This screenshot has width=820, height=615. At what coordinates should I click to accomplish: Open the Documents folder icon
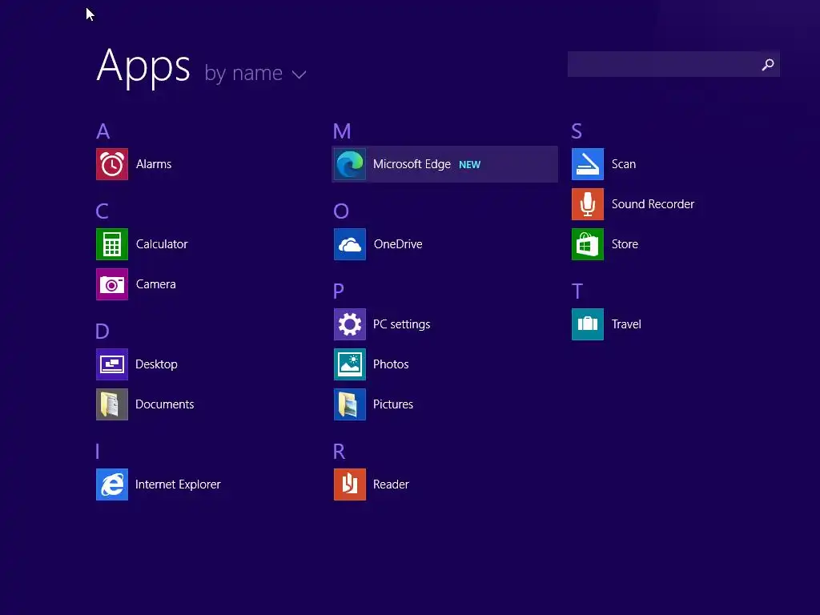click(112, 404)
